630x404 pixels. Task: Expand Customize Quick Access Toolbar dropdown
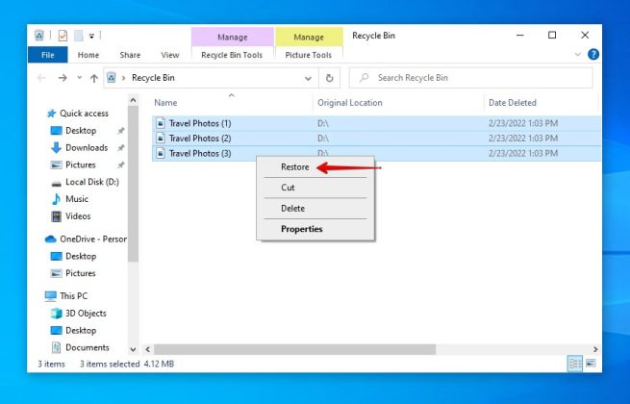92,36
